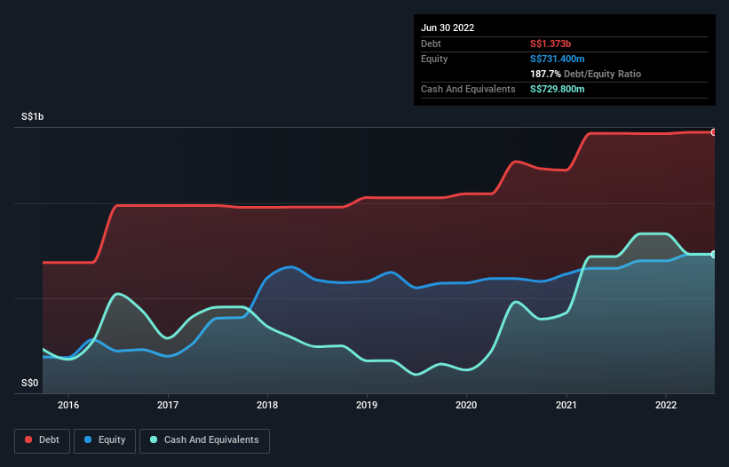This screenshot has height=467, width=729.
Task: Click the 2016 x-axis label
Action: [x=68, y=405]
